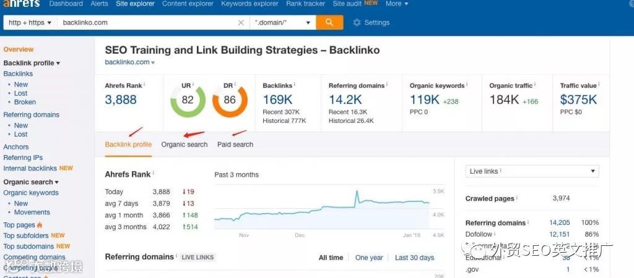Show info tooltip next to Traffic value

tap(599, 85)
